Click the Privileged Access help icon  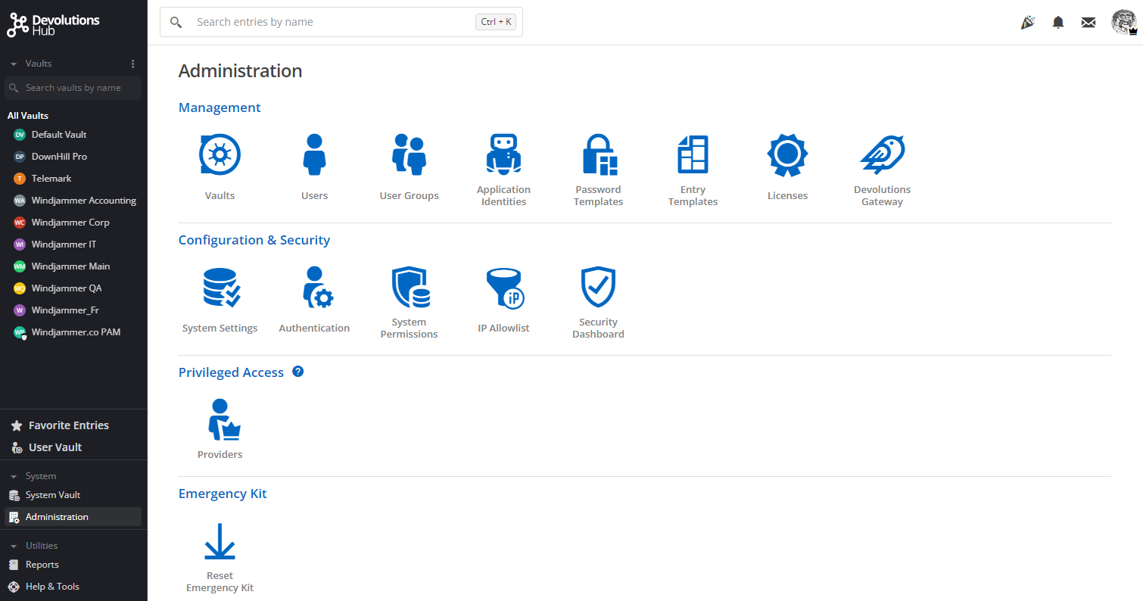[x=298, y=372]
